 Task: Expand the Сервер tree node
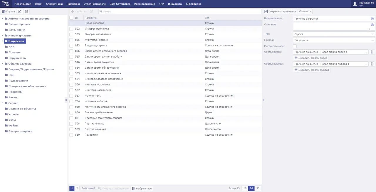[2, 103]
